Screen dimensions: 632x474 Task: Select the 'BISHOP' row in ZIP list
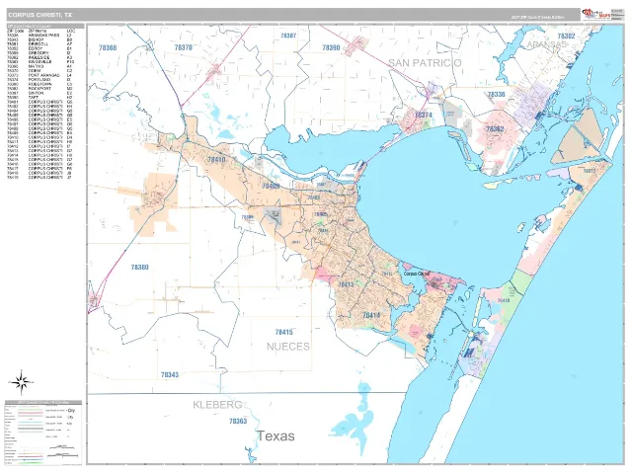[x=40, y=39]
